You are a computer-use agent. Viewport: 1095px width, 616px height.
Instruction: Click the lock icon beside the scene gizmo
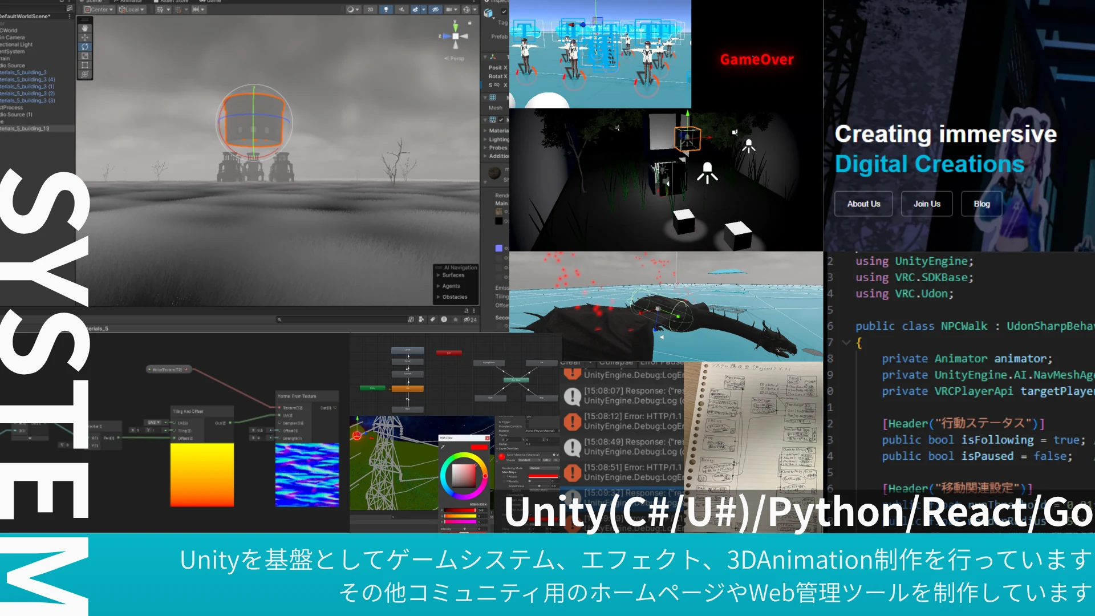click(x=469, y=23)
